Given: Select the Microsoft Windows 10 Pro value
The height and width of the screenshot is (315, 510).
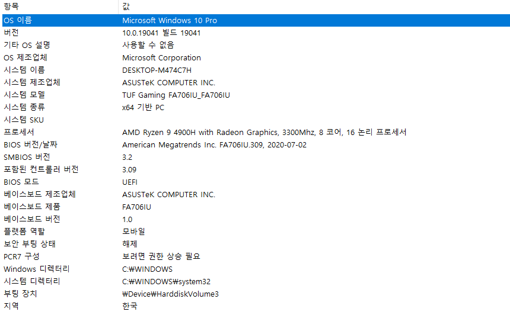Looking at the screenshot, I should click(170, 21).
